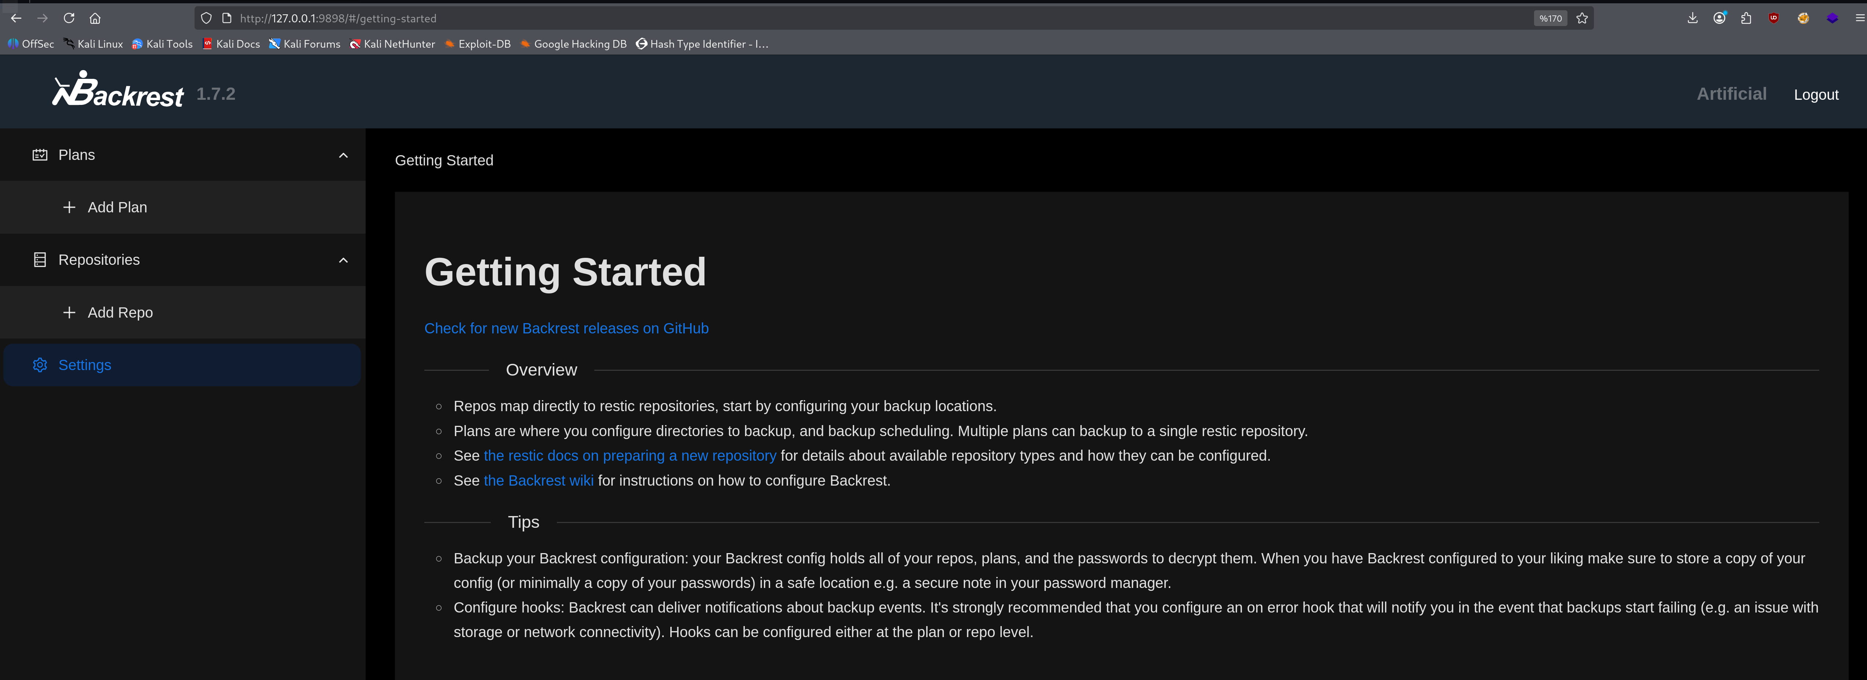
Task: Select Add Repo menu item
Action: pyautogui.click(x=120, y=313)
